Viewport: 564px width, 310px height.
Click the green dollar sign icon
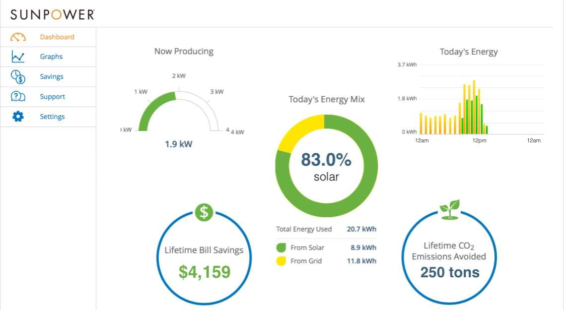204,212
